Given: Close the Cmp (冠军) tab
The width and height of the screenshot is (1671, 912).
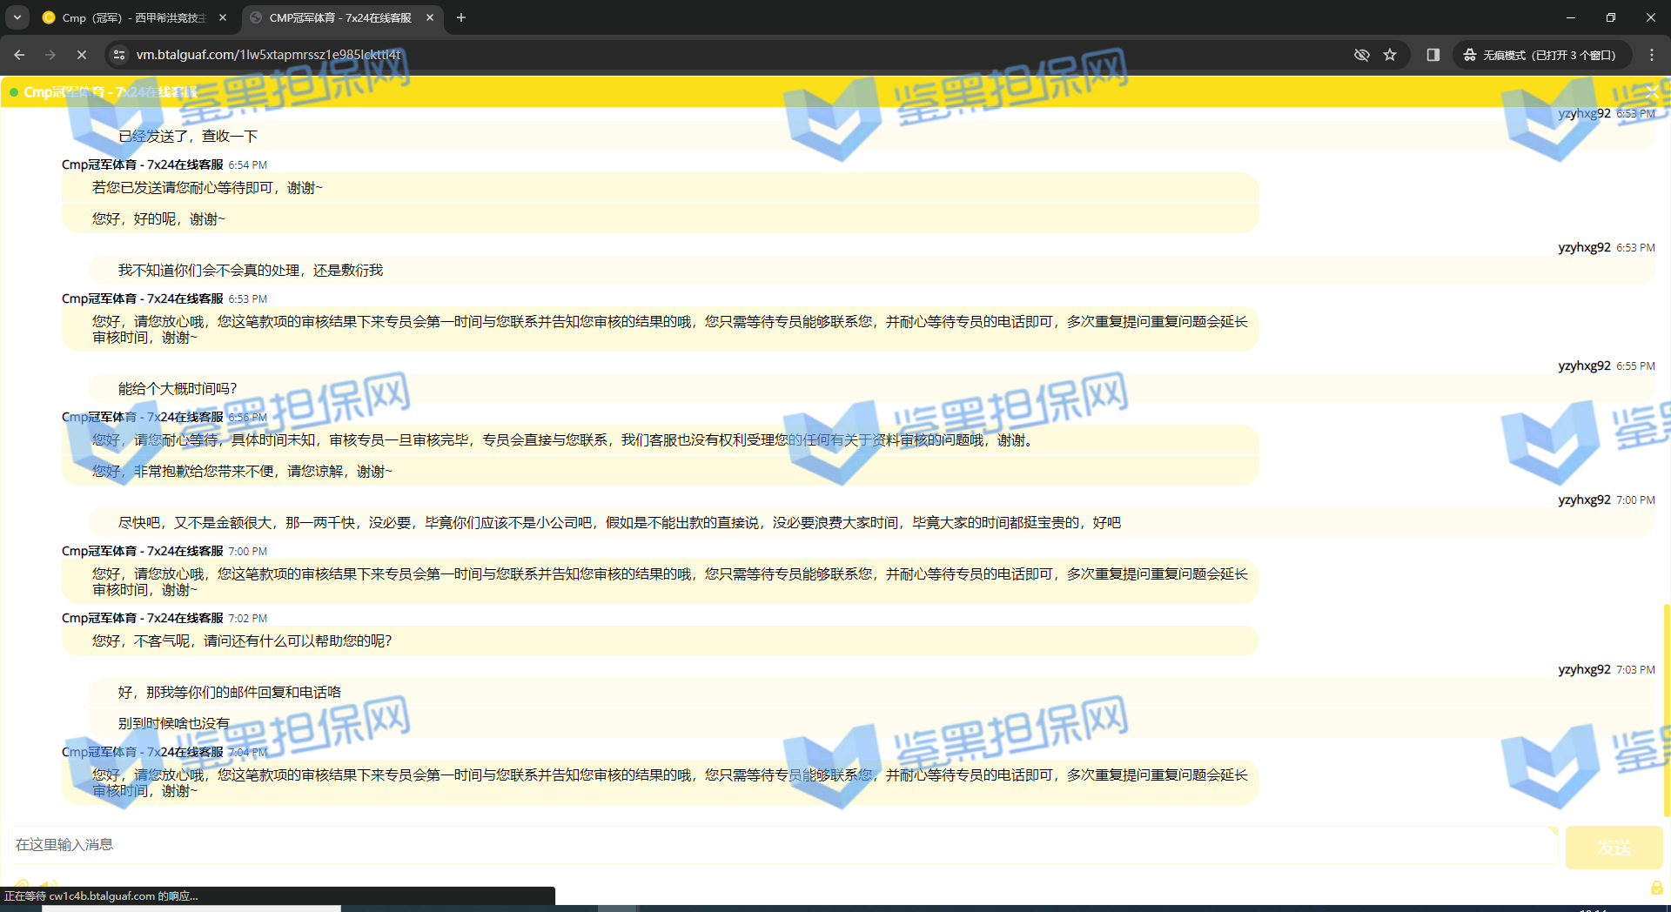Looking at the screenshot, I should [x=223, y=17].
